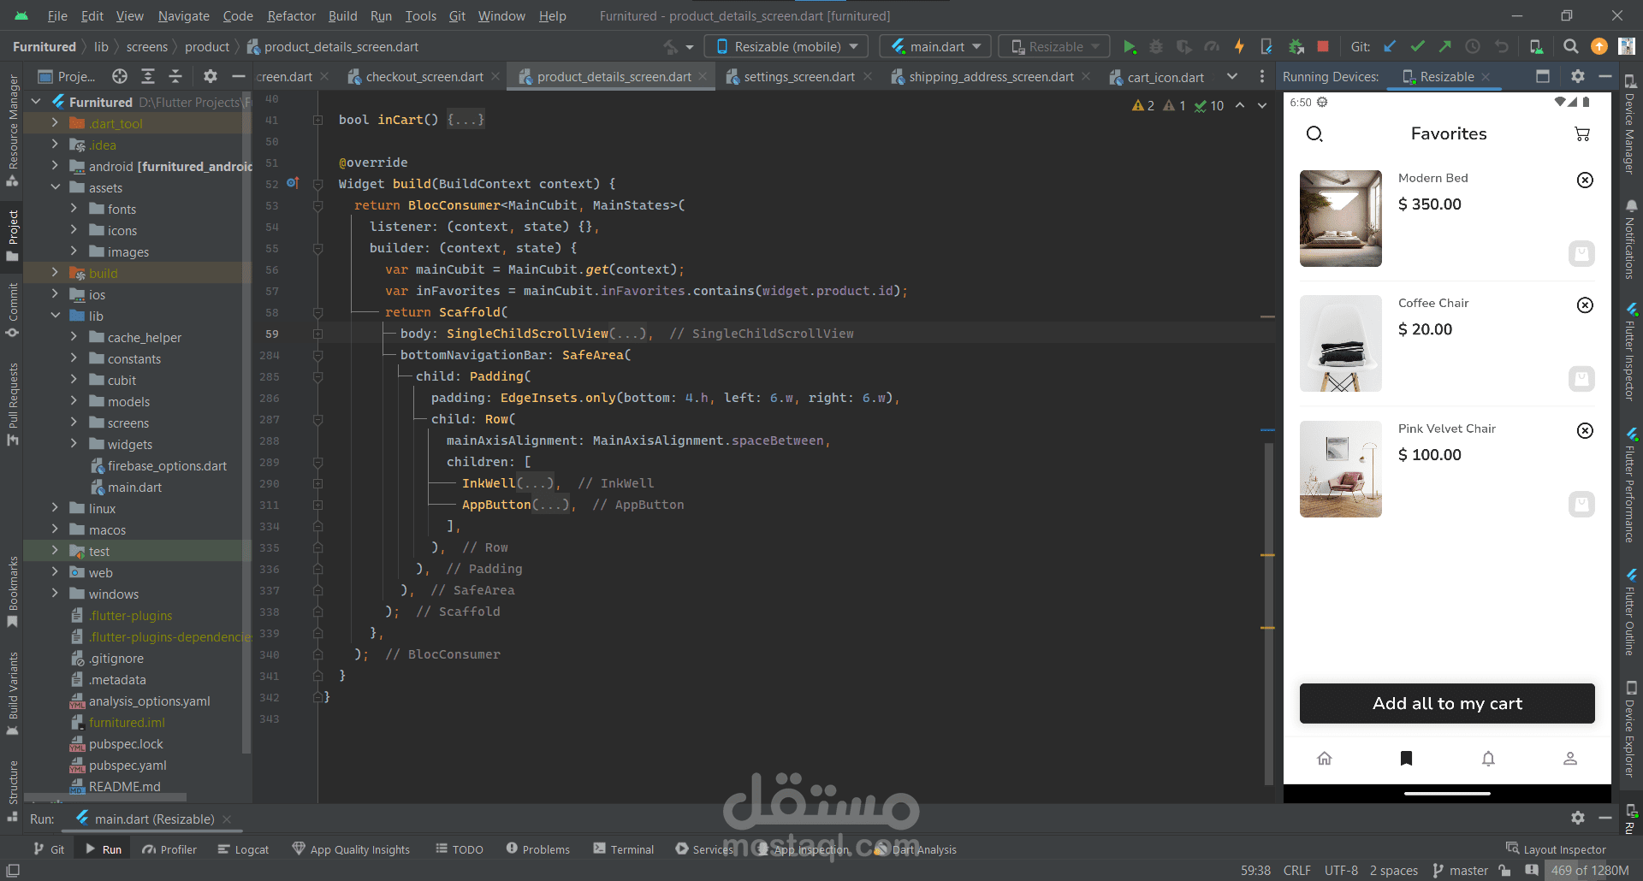The image size is (1643, 881).
Task: Open the Navigate menu
Action: coord(183,16)
